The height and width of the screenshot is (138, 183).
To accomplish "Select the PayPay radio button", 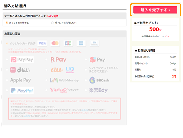I will 7,60.
